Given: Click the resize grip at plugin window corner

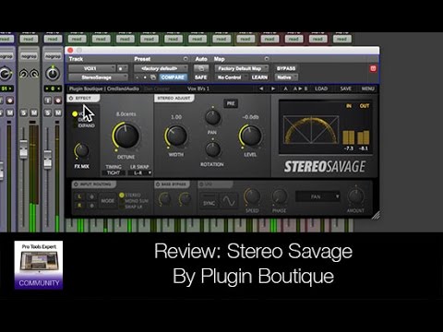Looking at the screenshot, I should 376,216.
